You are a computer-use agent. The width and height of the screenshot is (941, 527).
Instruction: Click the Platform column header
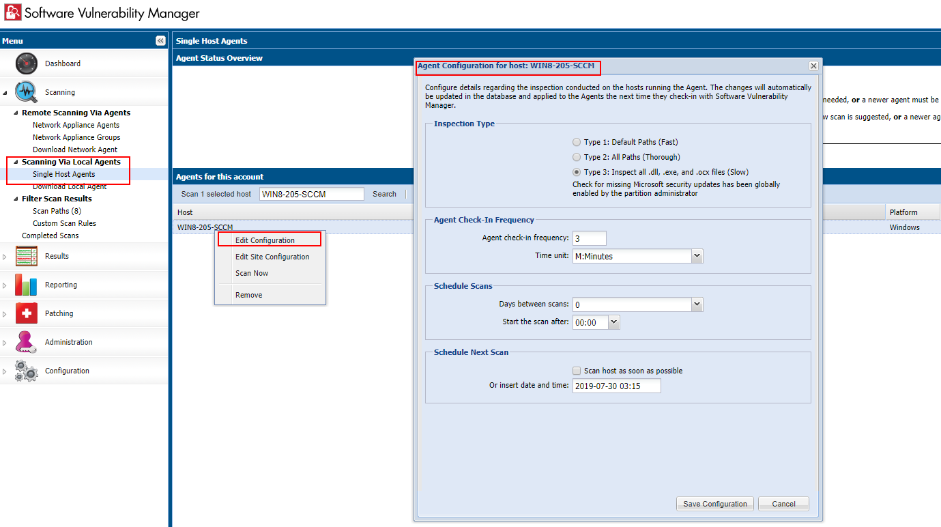[x=913, y=212]
